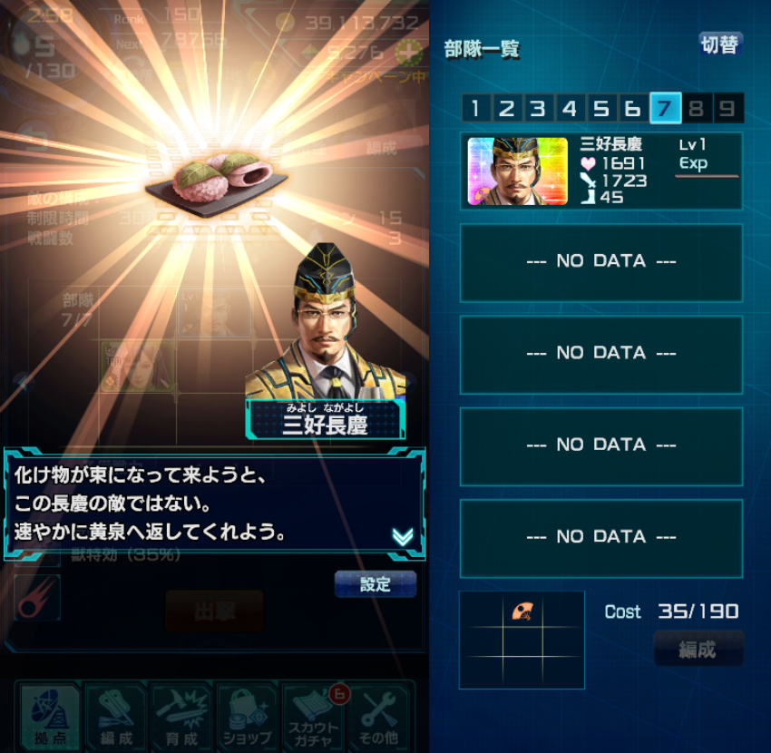The width and height of the screenshot is (771, 753).
Task: Open the 拠点 base icon in bottom navigation
Action: click(50, 718)
